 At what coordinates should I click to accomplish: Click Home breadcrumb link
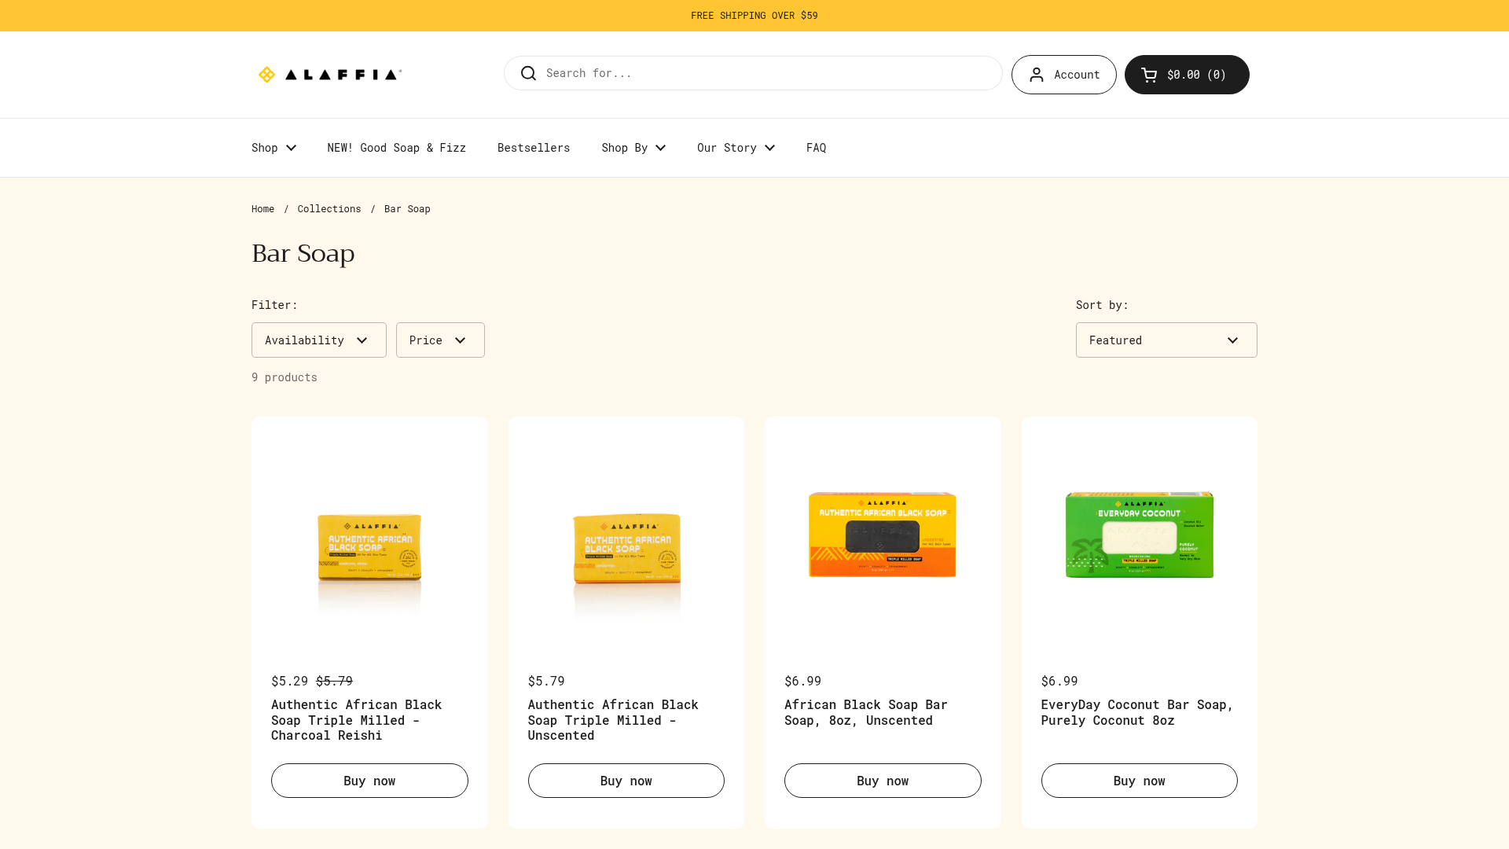click(x=263, y=209)
